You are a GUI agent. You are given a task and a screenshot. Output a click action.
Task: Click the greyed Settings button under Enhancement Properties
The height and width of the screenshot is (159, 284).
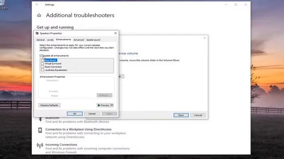pos(105,95)
